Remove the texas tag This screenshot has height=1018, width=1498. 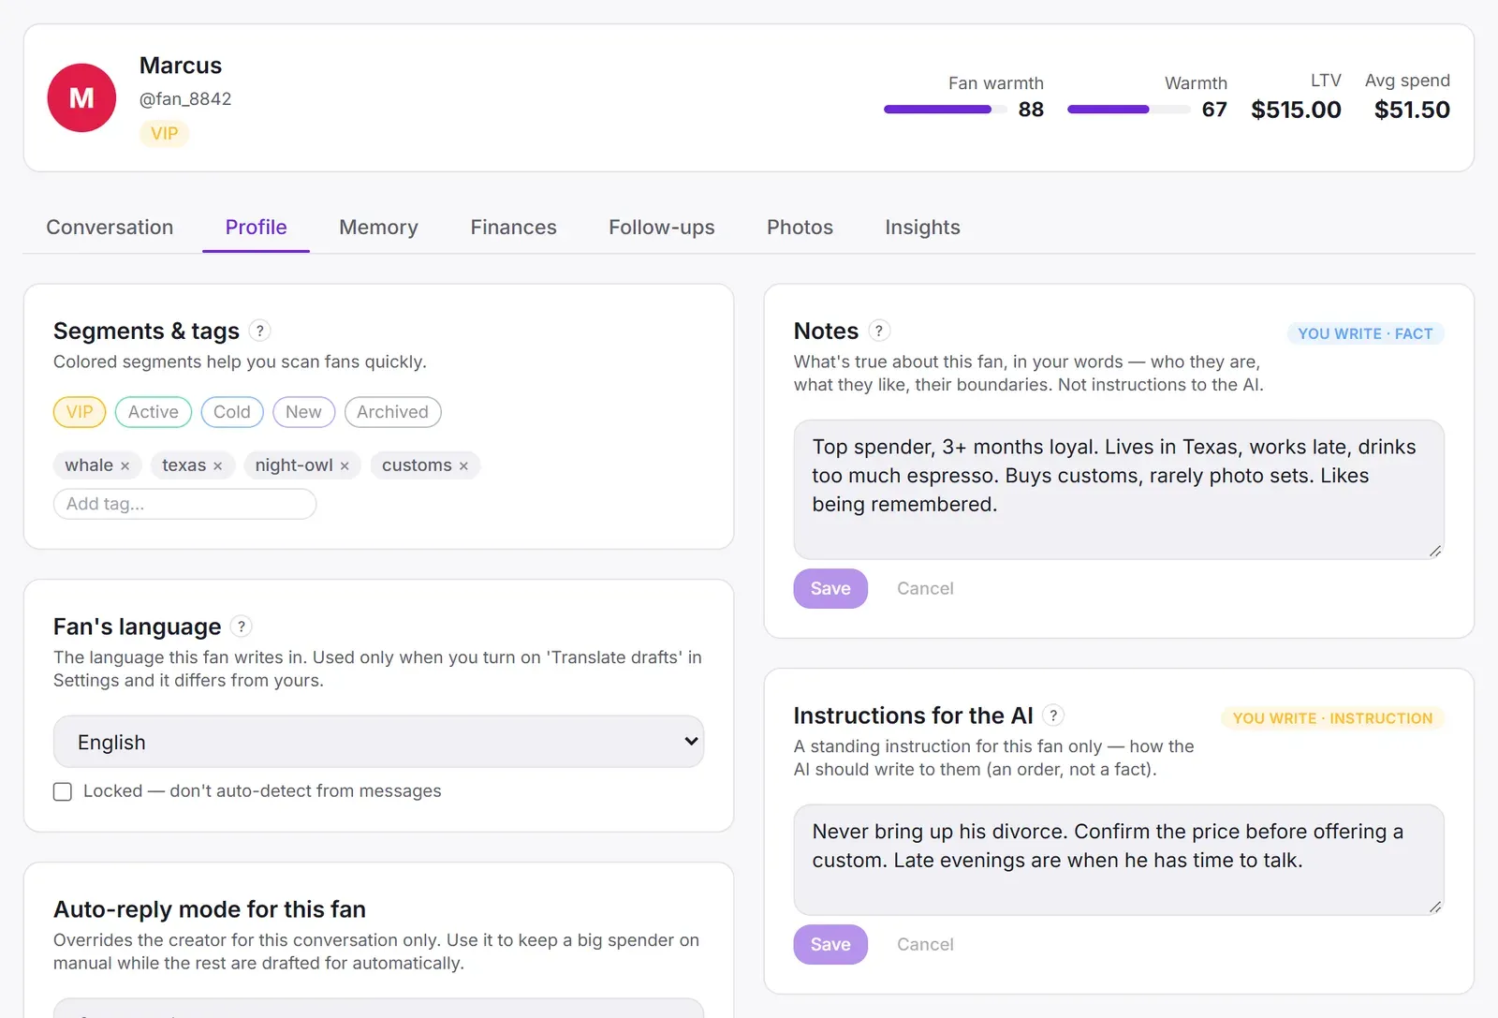(x=217, y=466)
